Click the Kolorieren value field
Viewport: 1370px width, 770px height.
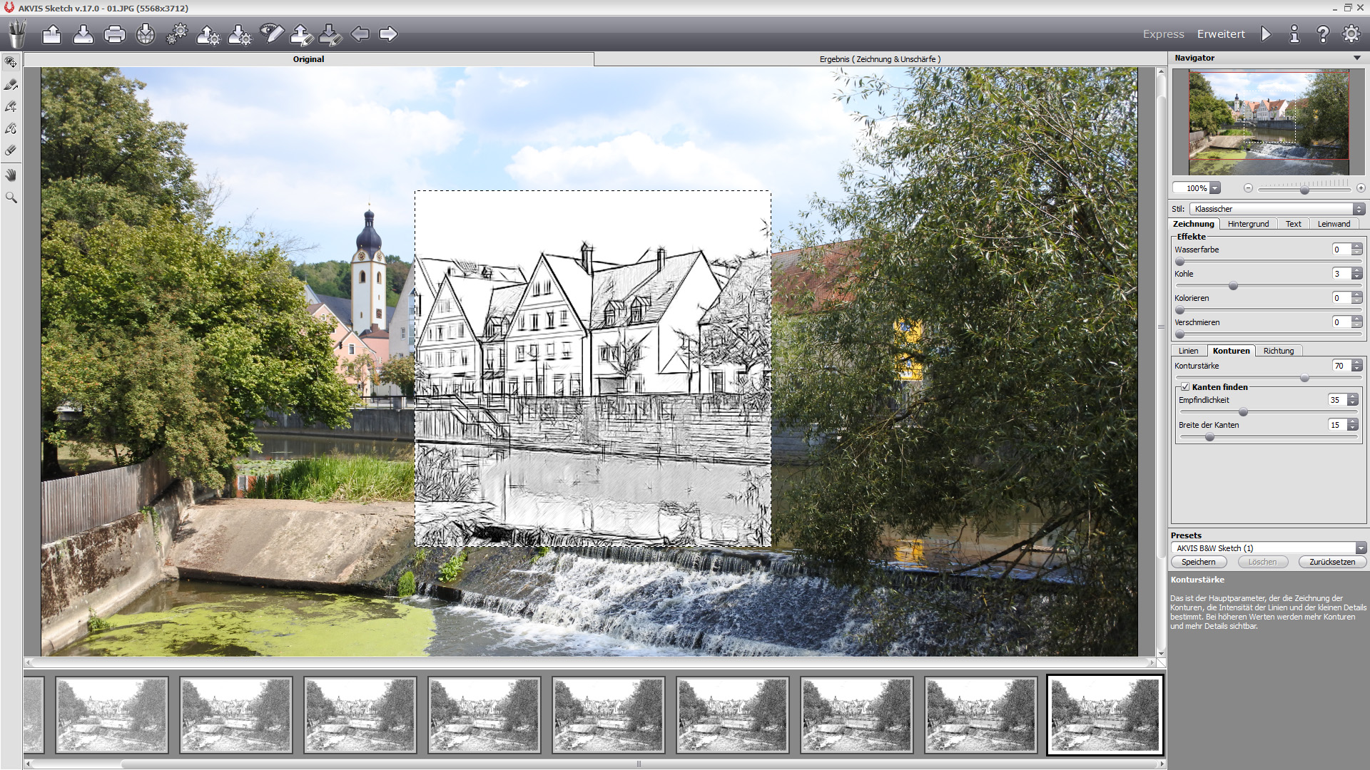[x=1341, y=298]
